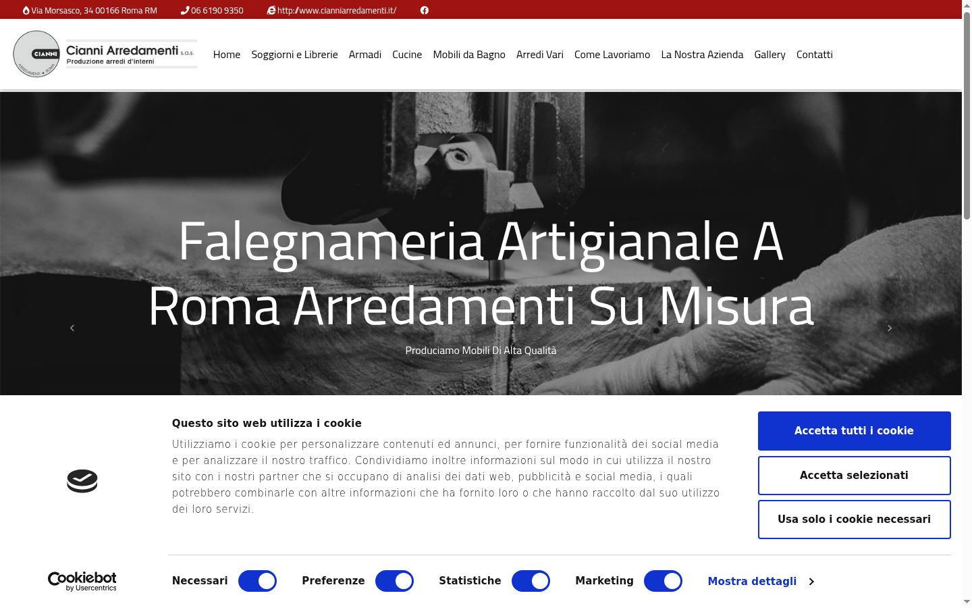This screenshot has height=608, width=972.
Task: Click the phone number 06 6190 9350
Action: pyautogui.click(x=217, y=10)
